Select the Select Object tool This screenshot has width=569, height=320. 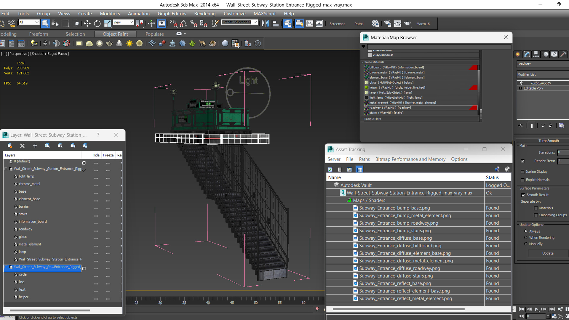[x=45, y=23]
